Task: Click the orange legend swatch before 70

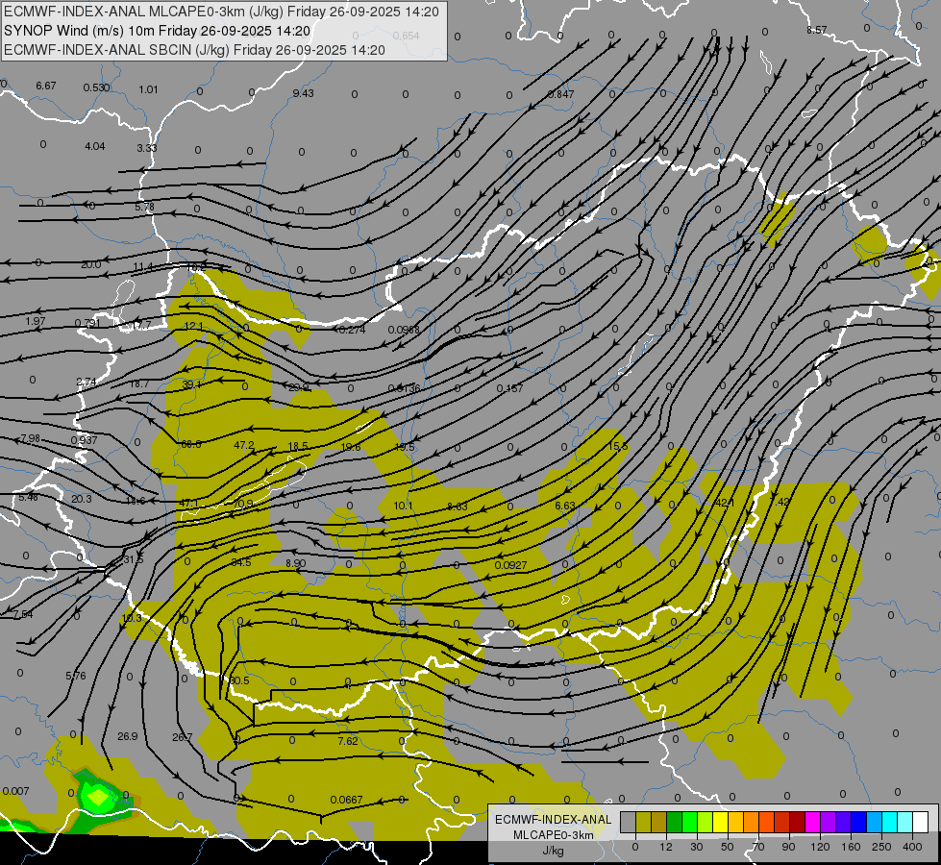Action: (752, 822)
